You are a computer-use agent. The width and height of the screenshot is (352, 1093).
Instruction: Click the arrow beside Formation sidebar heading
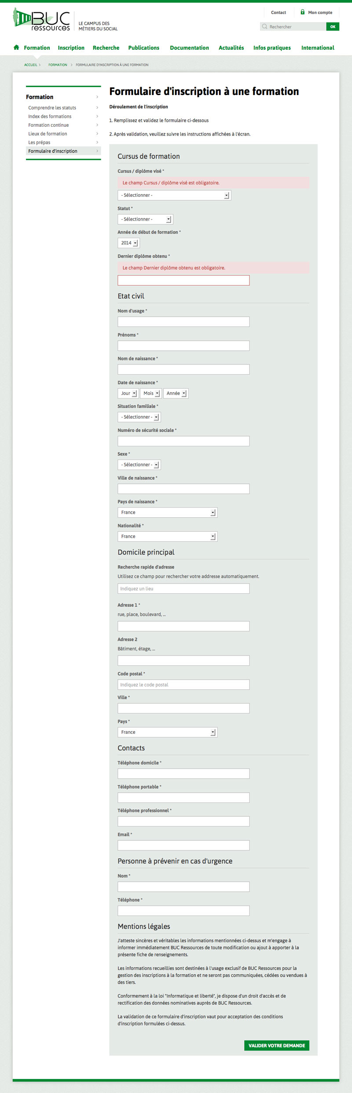pos(97,97)
